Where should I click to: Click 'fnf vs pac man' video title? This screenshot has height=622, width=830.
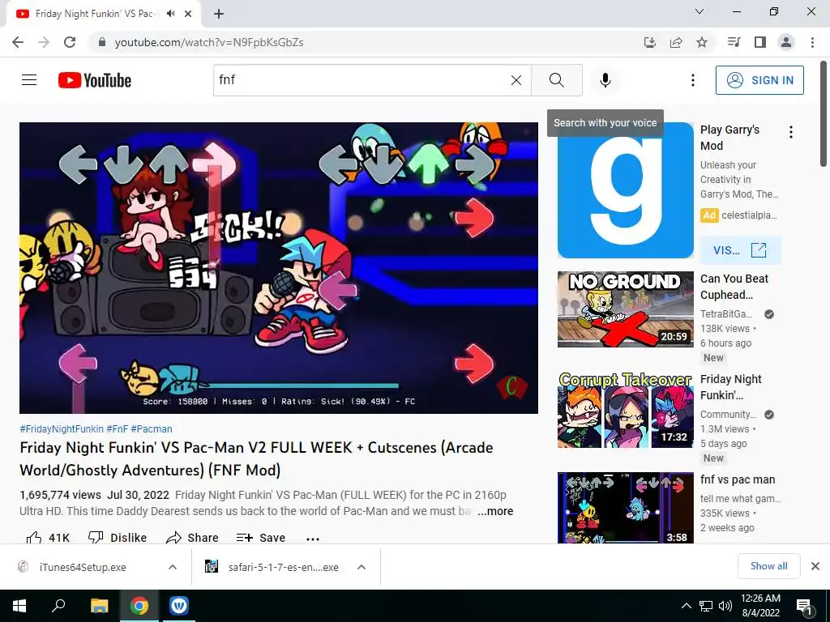click(738, 479)
